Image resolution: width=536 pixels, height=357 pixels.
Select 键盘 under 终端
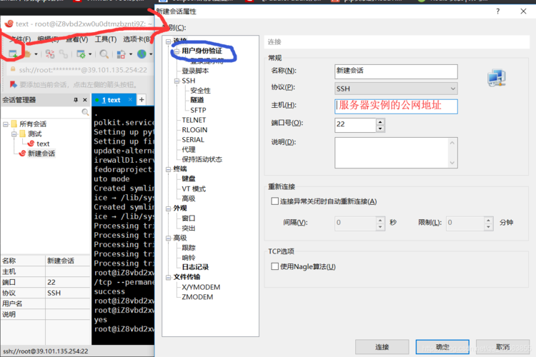pyautogui.click(x=189, y=178)
